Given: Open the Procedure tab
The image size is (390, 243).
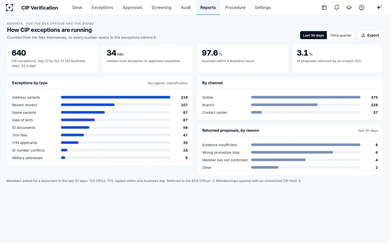Looking at the screenshot, I should tap(235, 8).
